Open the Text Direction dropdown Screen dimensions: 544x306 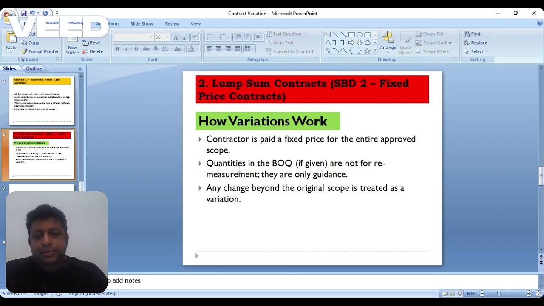[x=286, y=34]
